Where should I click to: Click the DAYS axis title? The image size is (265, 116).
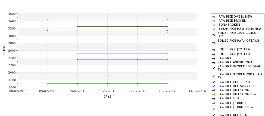[107, 97]
